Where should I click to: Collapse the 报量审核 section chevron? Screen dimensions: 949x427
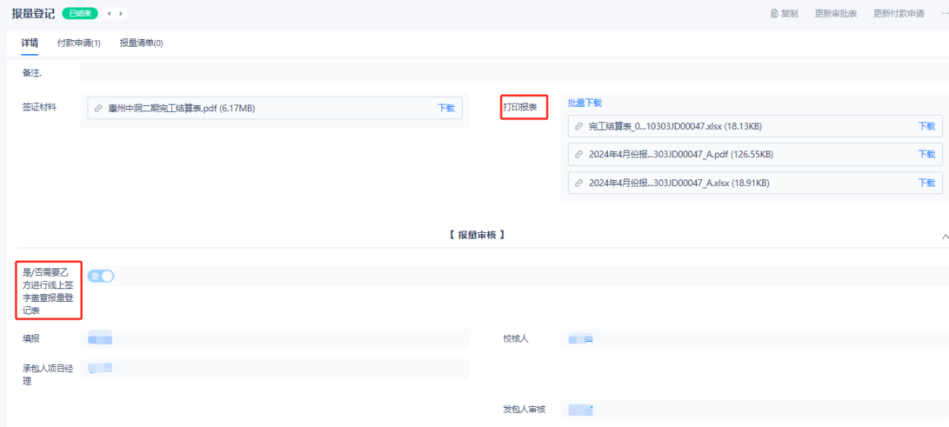[x=945, y=236]
